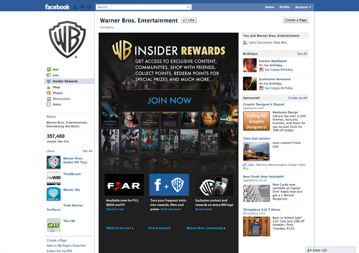Click Add to My Page's Favorites link
Screen dimensions: 359x253
(66, 246)
